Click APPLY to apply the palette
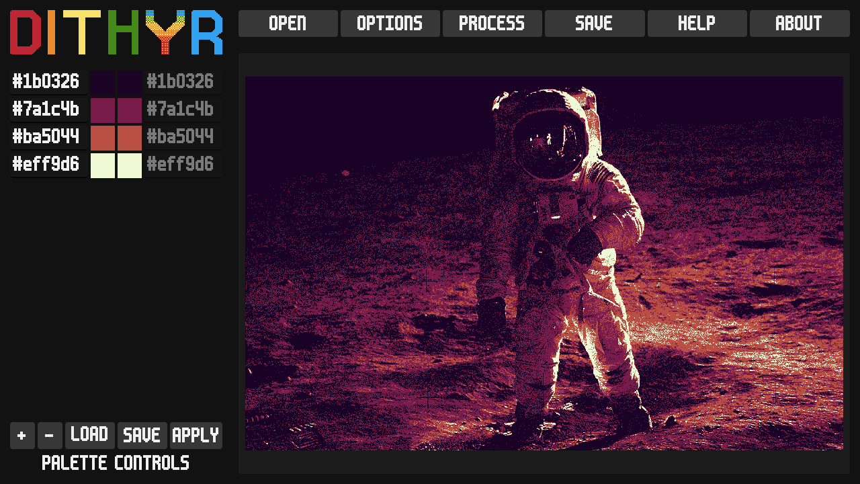 (196, 436)
